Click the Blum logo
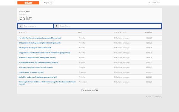The height and width of the screenshot is (112, 179). click(x=28, y=3)
